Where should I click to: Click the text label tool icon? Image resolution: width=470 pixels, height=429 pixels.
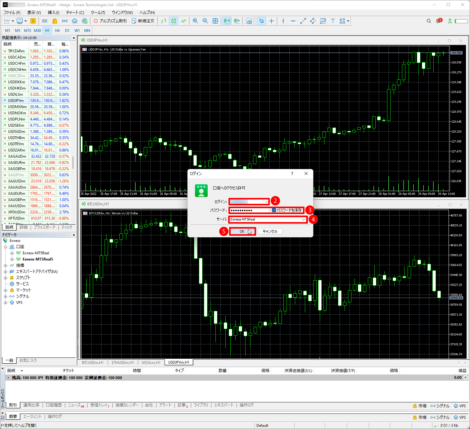coord(333,21)
